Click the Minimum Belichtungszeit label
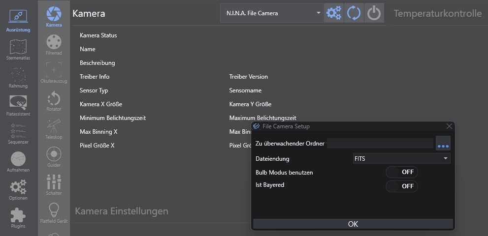 113,118
